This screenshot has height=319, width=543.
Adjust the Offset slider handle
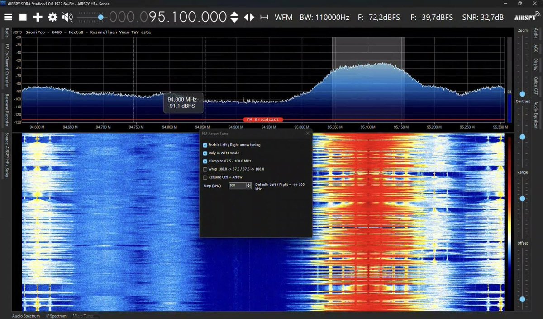point(523,299)
